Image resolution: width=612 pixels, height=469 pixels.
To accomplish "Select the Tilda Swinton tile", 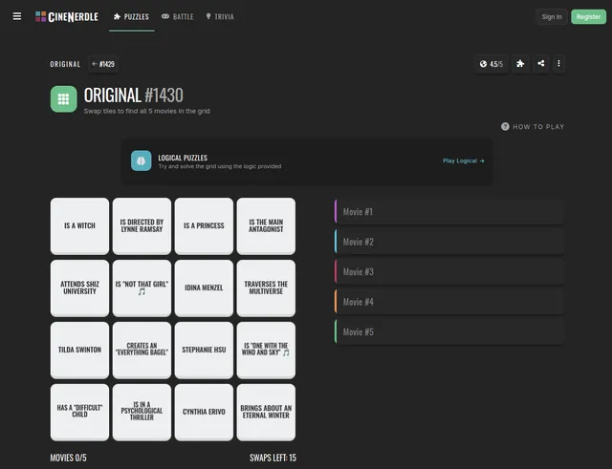I will [x=79, y=350].
